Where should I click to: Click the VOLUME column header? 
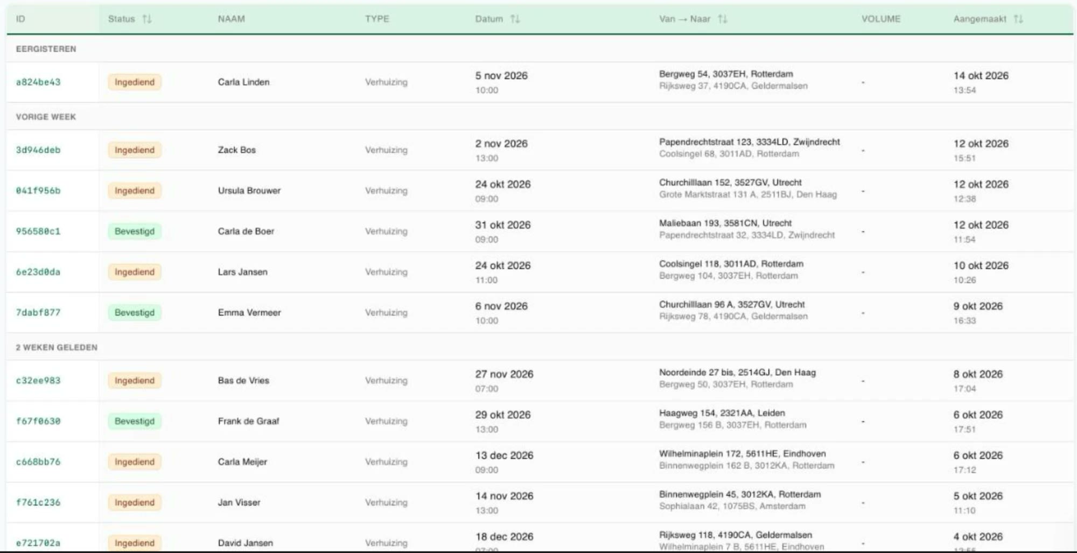click(x=881, y=19)
